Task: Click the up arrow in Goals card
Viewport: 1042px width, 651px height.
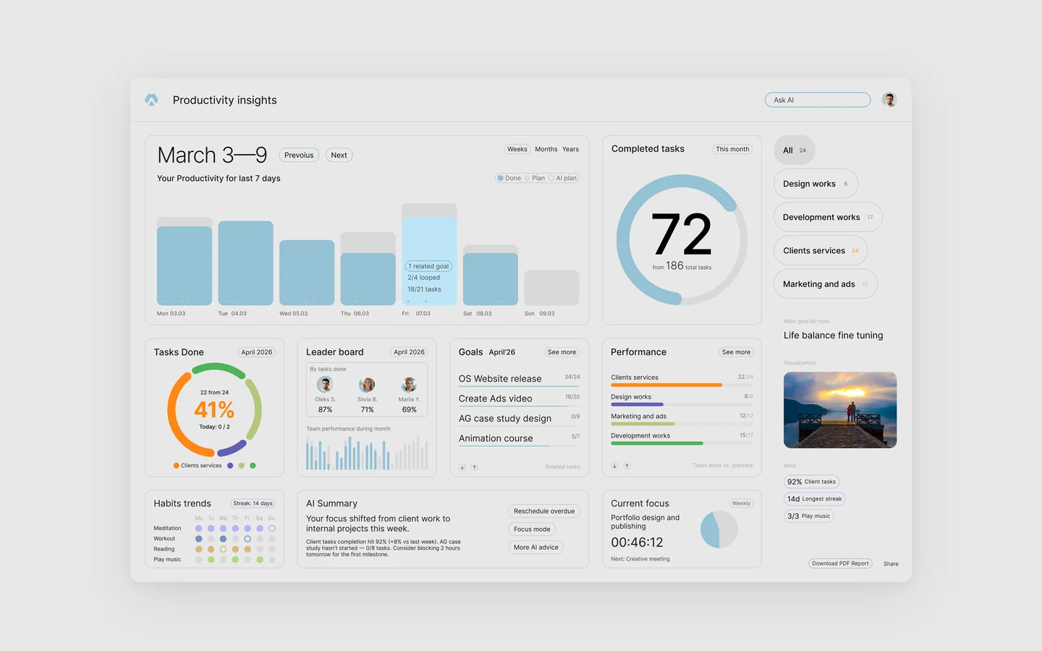Action: 475,467
